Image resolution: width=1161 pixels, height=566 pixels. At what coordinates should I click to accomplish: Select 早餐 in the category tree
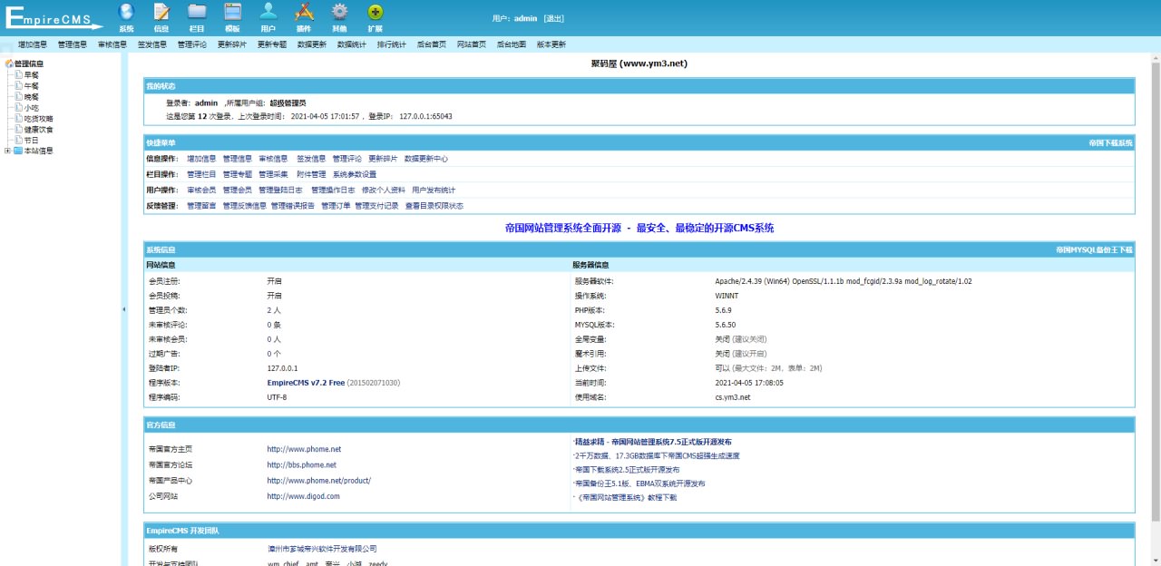(32, 74)
